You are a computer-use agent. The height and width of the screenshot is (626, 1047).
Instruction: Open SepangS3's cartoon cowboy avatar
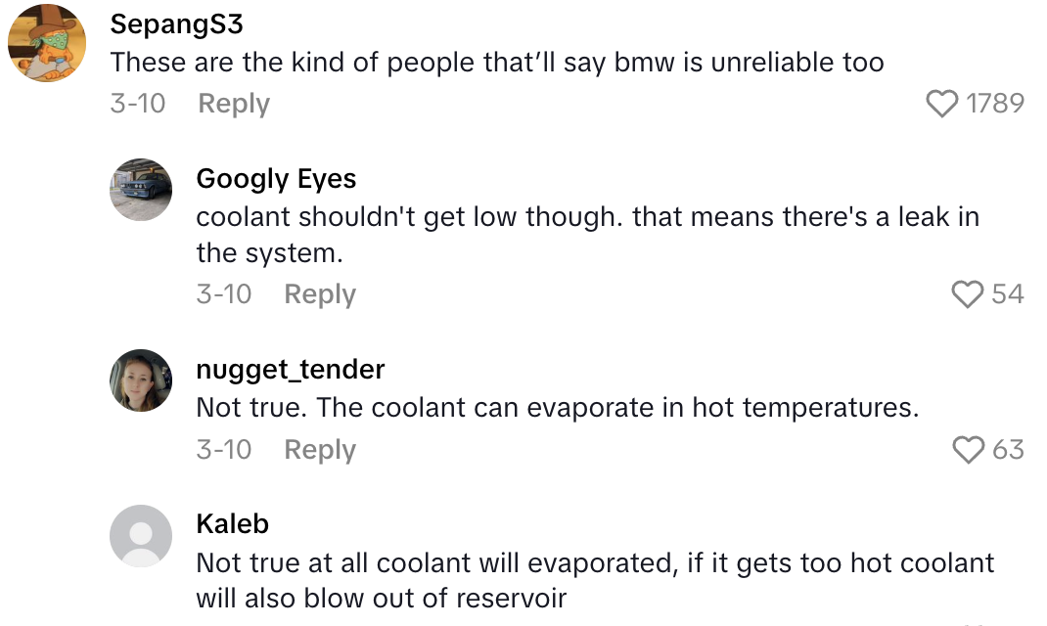[x=47, y=44]
